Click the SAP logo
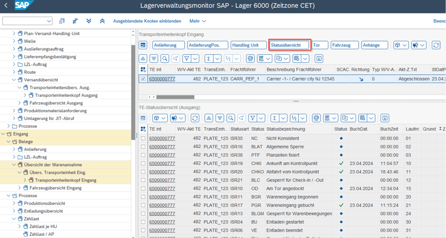 click(x=24, y=5)
